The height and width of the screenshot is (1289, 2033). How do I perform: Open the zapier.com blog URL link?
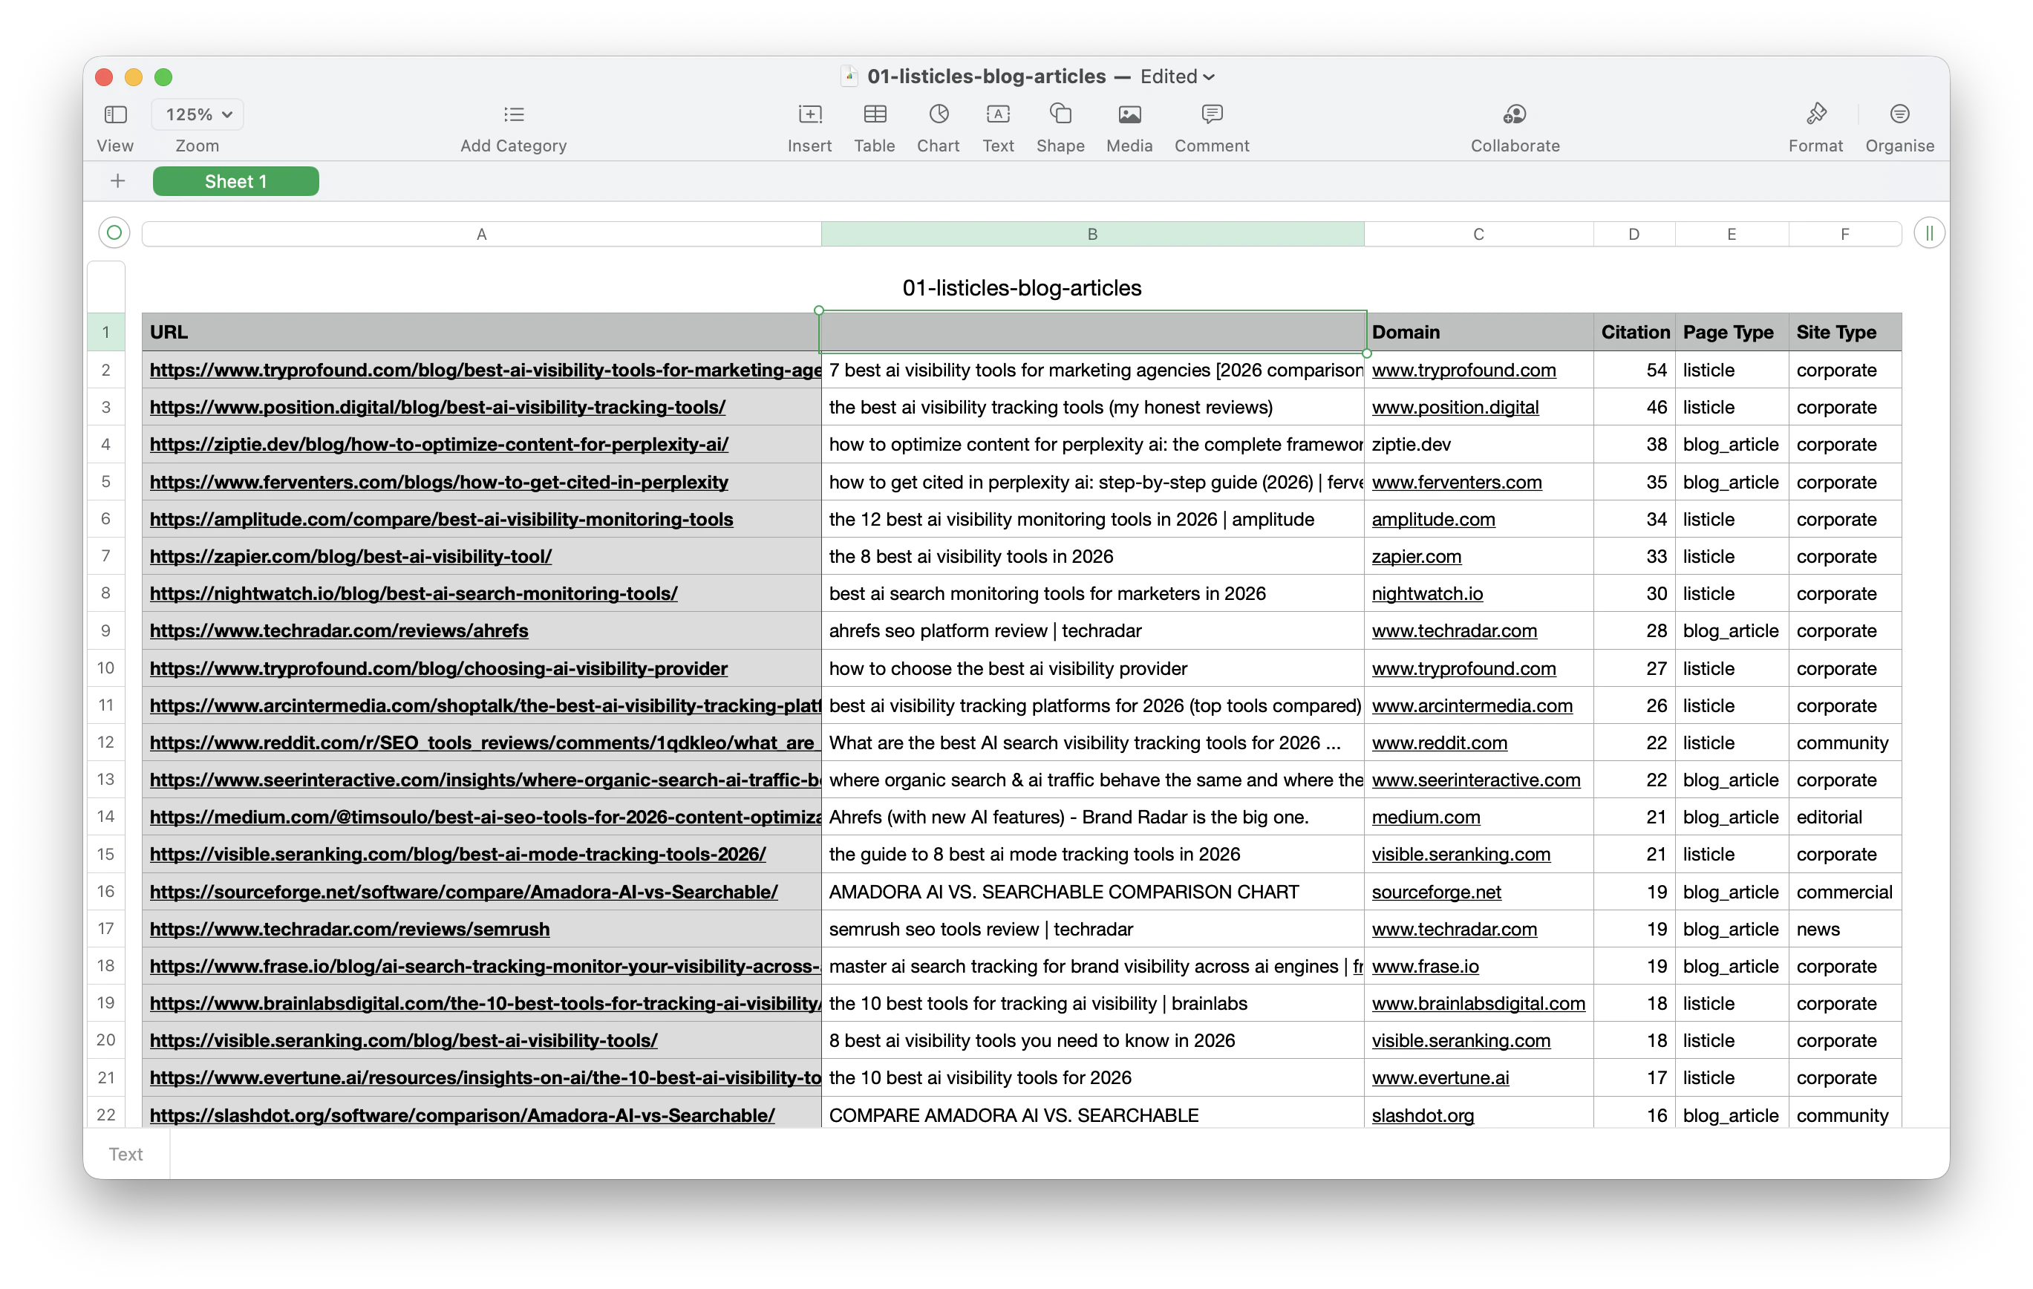[x=350, y=556]
